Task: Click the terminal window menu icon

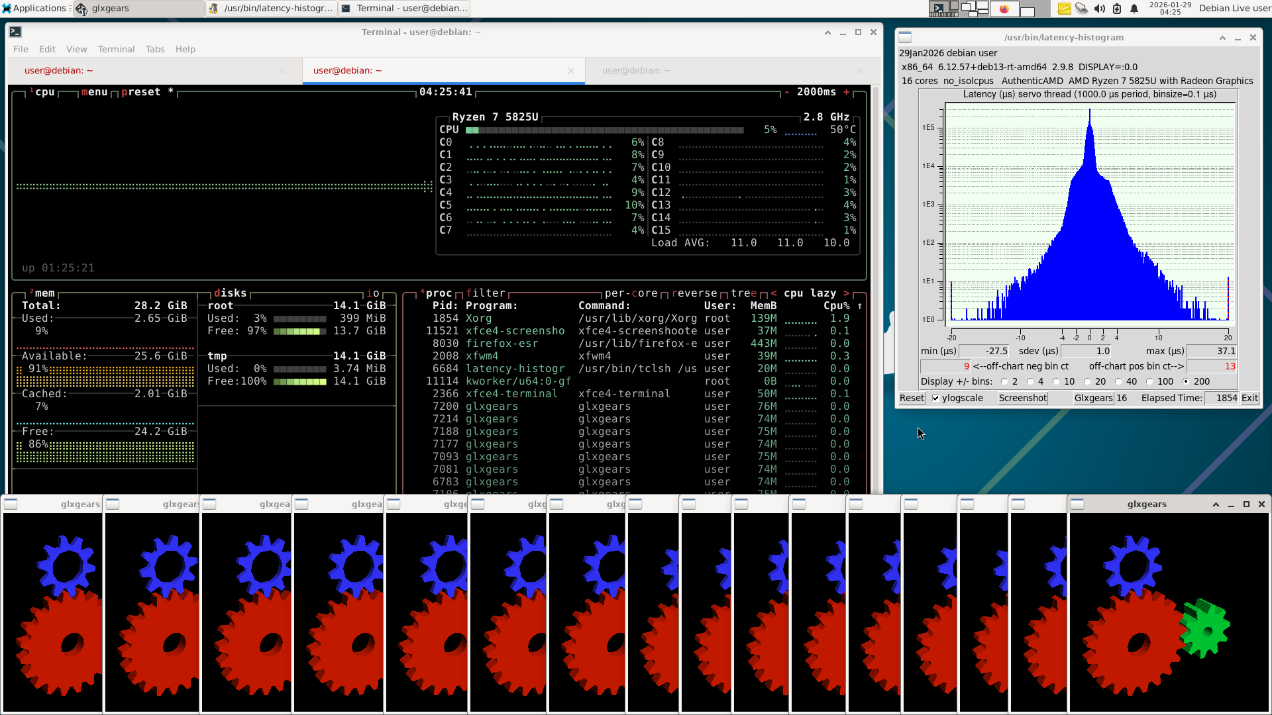Action: click(x=15, y=32)
